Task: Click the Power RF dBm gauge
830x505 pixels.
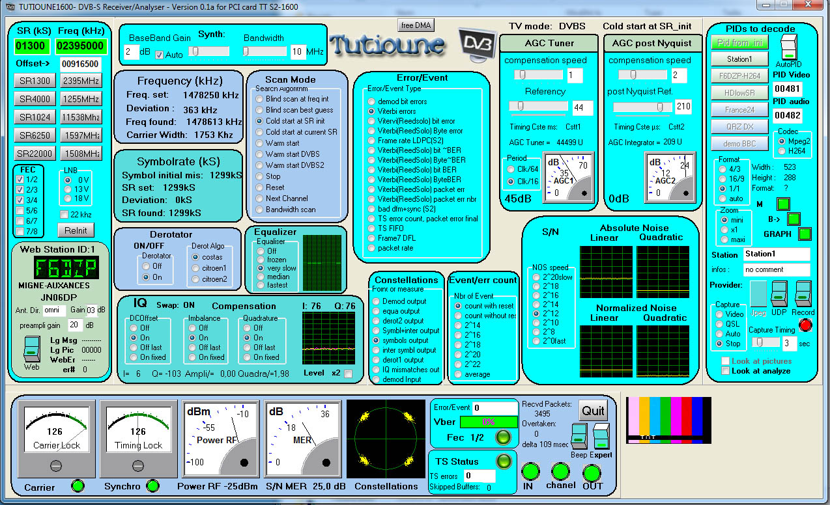Action: pos(222,439)
